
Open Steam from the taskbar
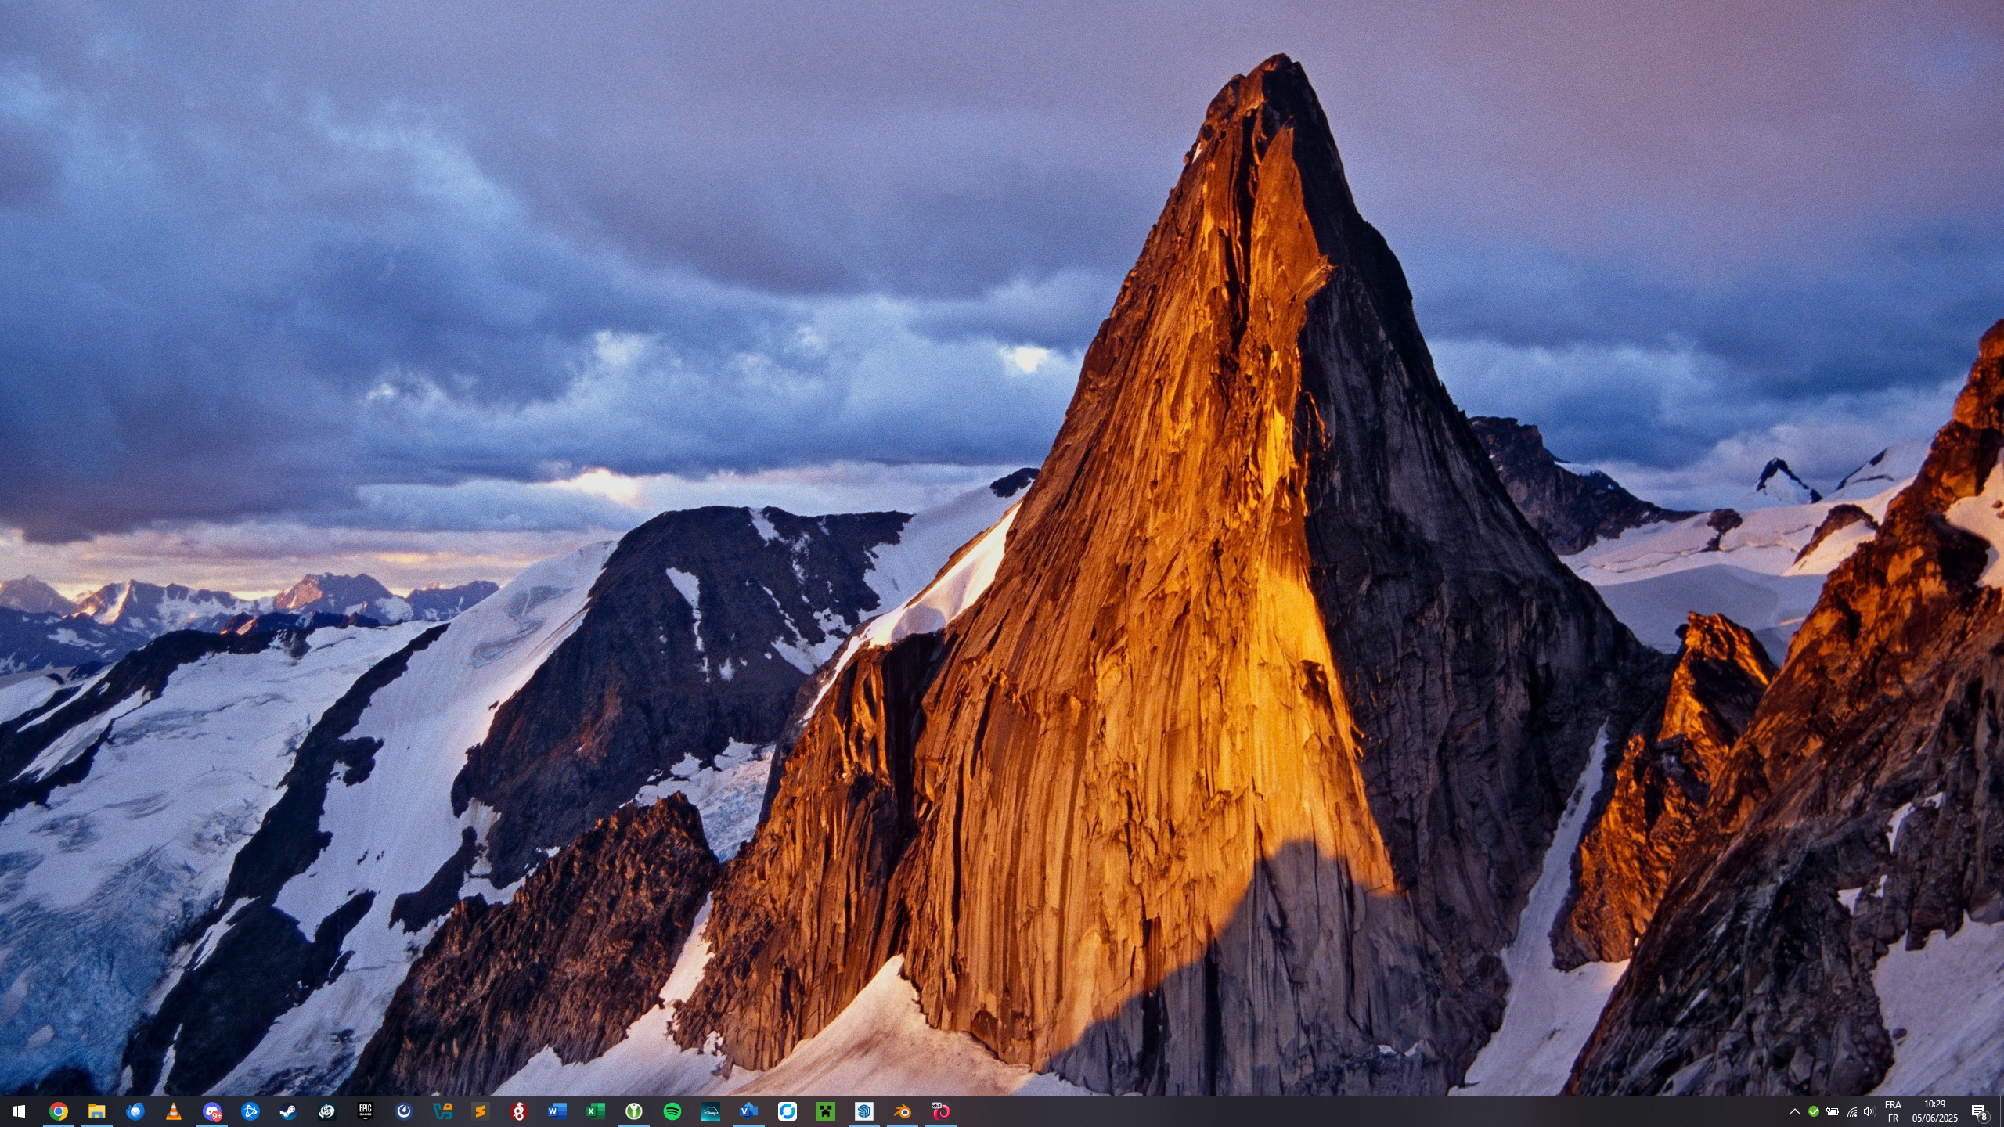(x=289, y=1111)
